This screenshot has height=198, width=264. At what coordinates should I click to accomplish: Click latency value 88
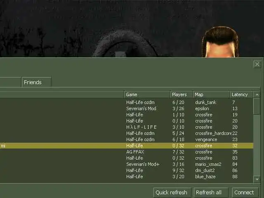[235, 177]
